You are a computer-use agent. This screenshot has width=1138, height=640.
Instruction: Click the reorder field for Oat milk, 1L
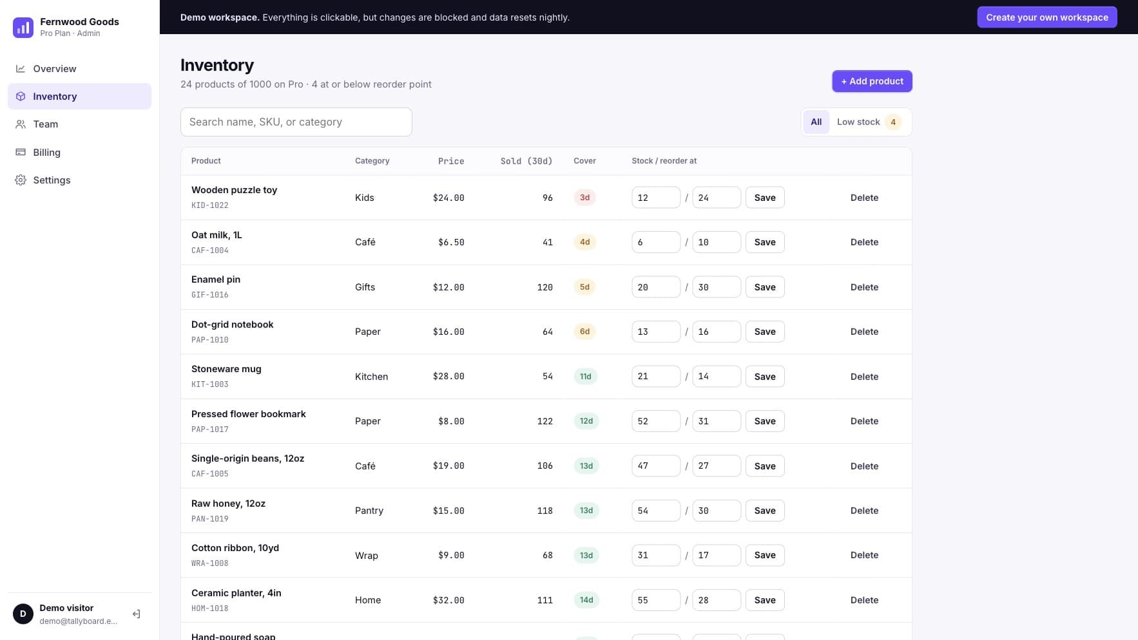click(717, 242)
